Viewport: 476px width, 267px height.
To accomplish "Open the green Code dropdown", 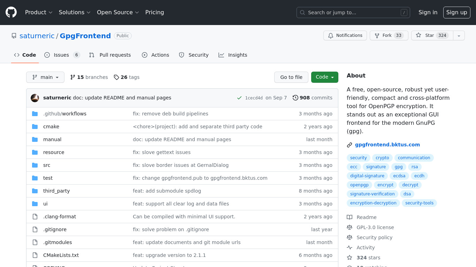I will point(324,77).
